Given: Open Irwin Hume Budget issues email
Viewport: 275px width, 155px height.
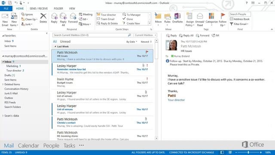Looking at the screenshot, I should (x=103, y=83).
